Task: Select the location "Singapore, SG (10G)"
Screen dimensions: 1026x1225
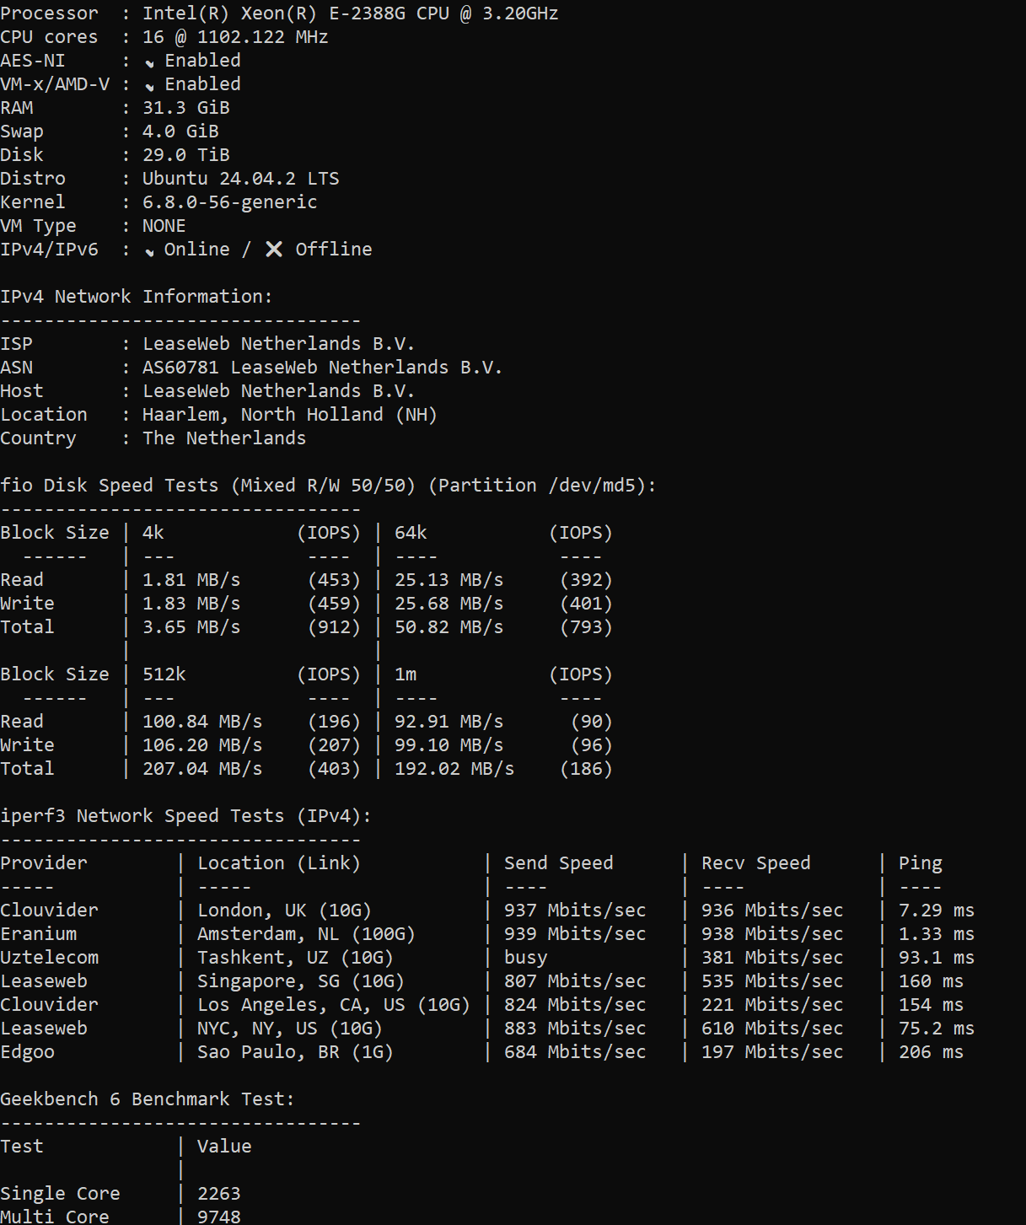Action: (301, 981)
